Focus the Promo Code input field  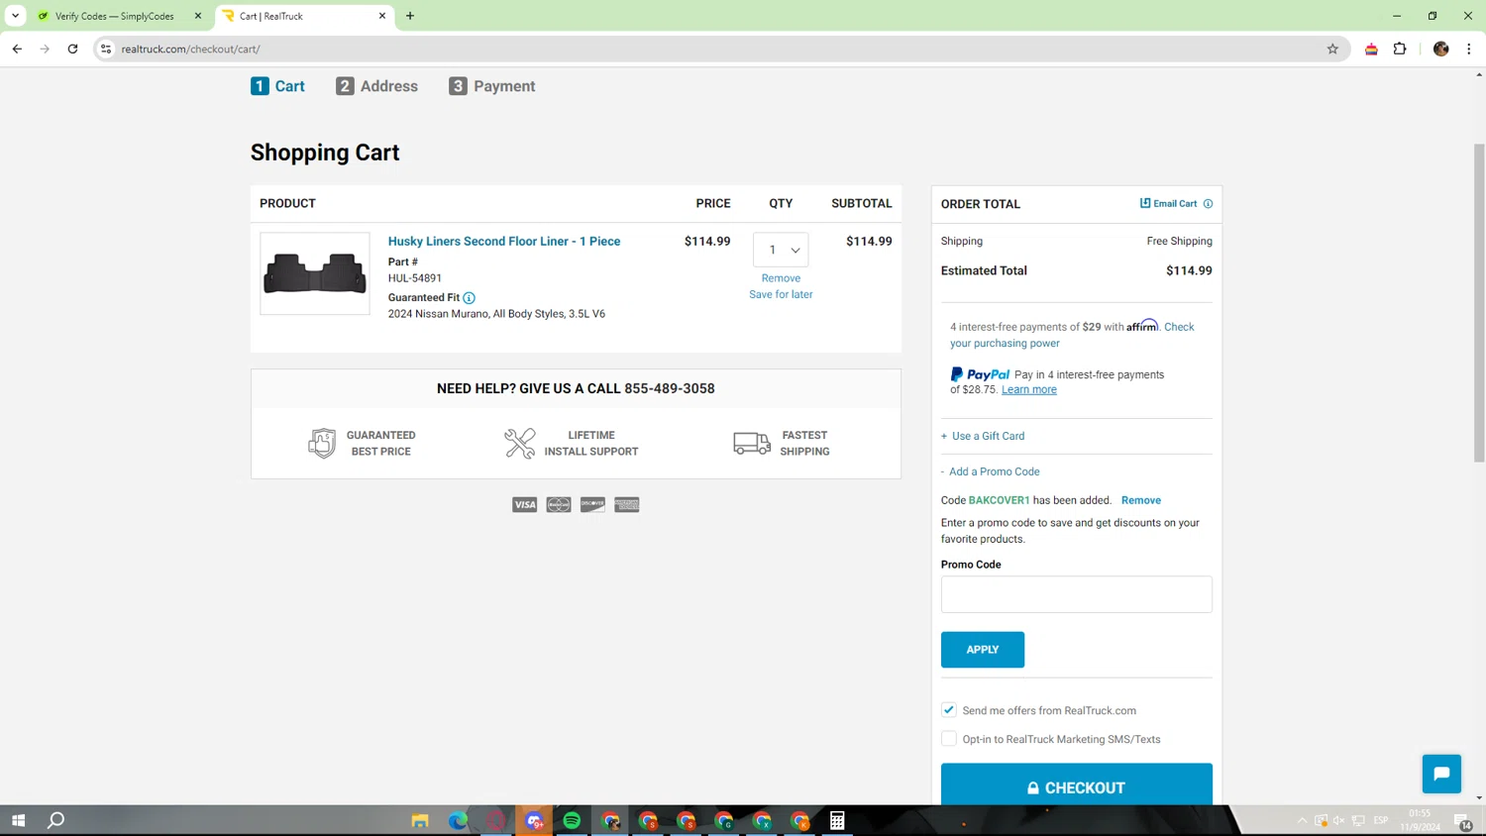[1077, 594]
